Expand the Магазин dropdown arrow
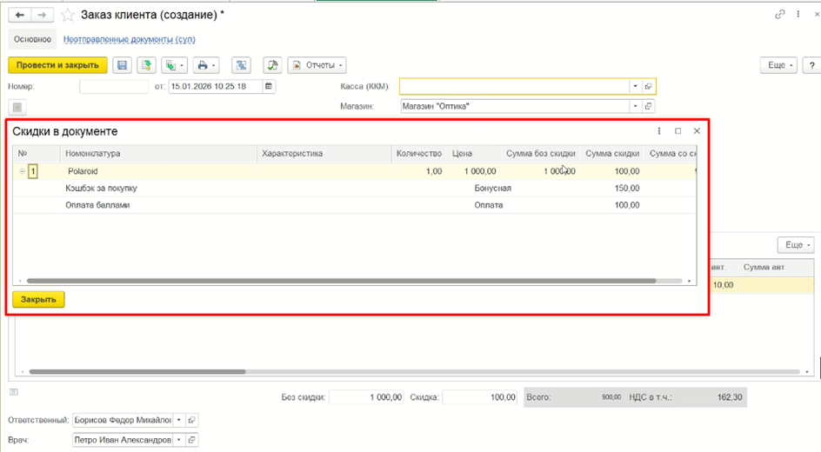The height and width of the screenshot is (452, 821). (635, 106)
